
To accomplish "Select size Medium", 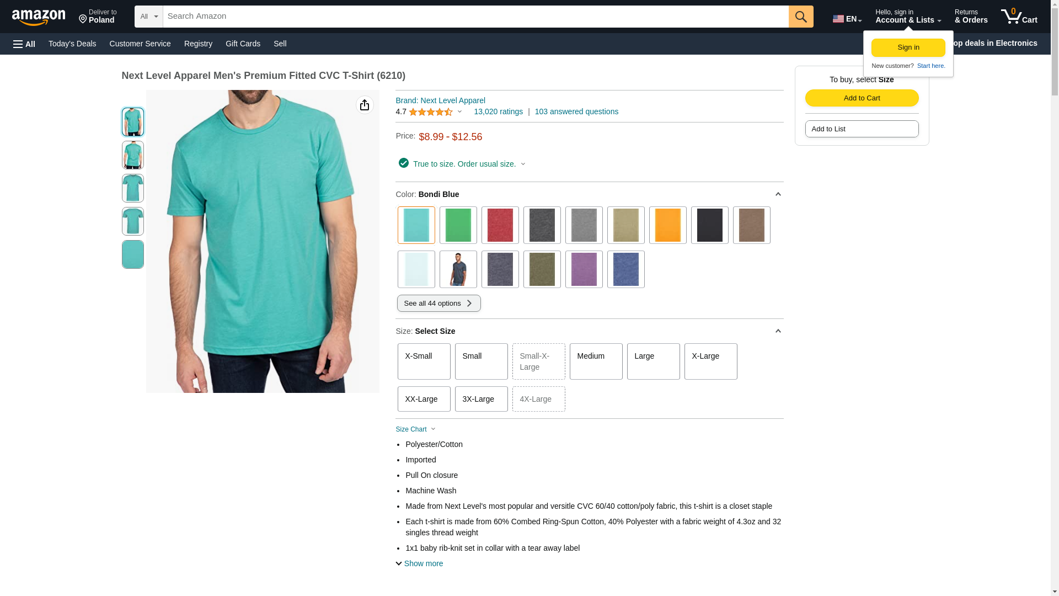I will 596,361.
